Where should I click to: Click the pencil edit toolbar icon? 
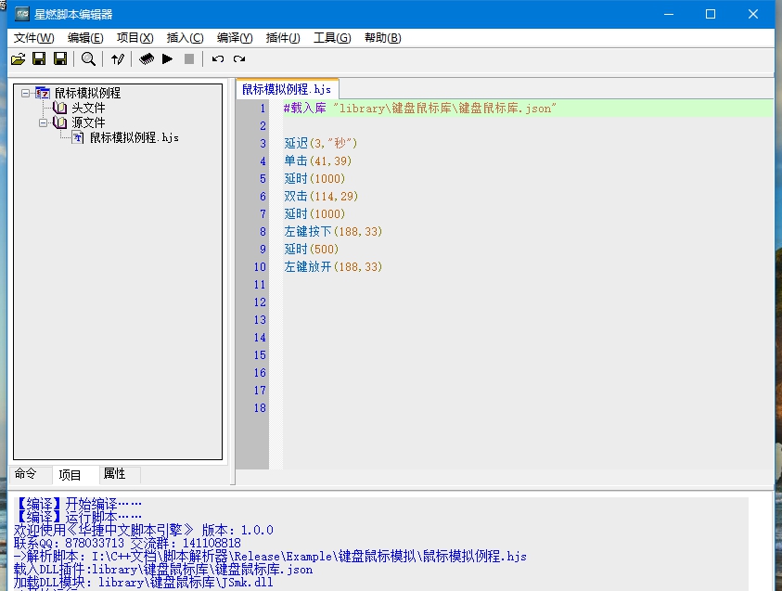tap(117, 59)
